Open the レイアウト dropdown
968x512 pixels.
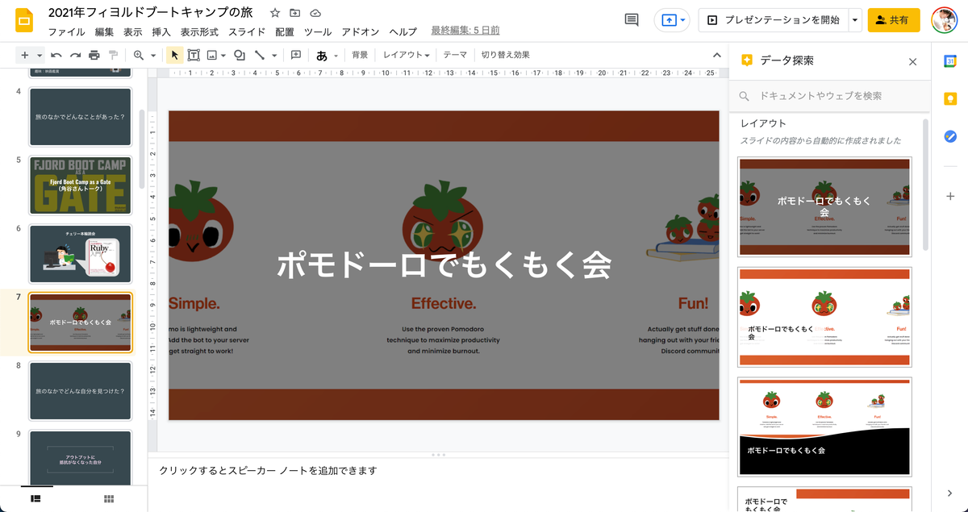(x=406, y=55)
